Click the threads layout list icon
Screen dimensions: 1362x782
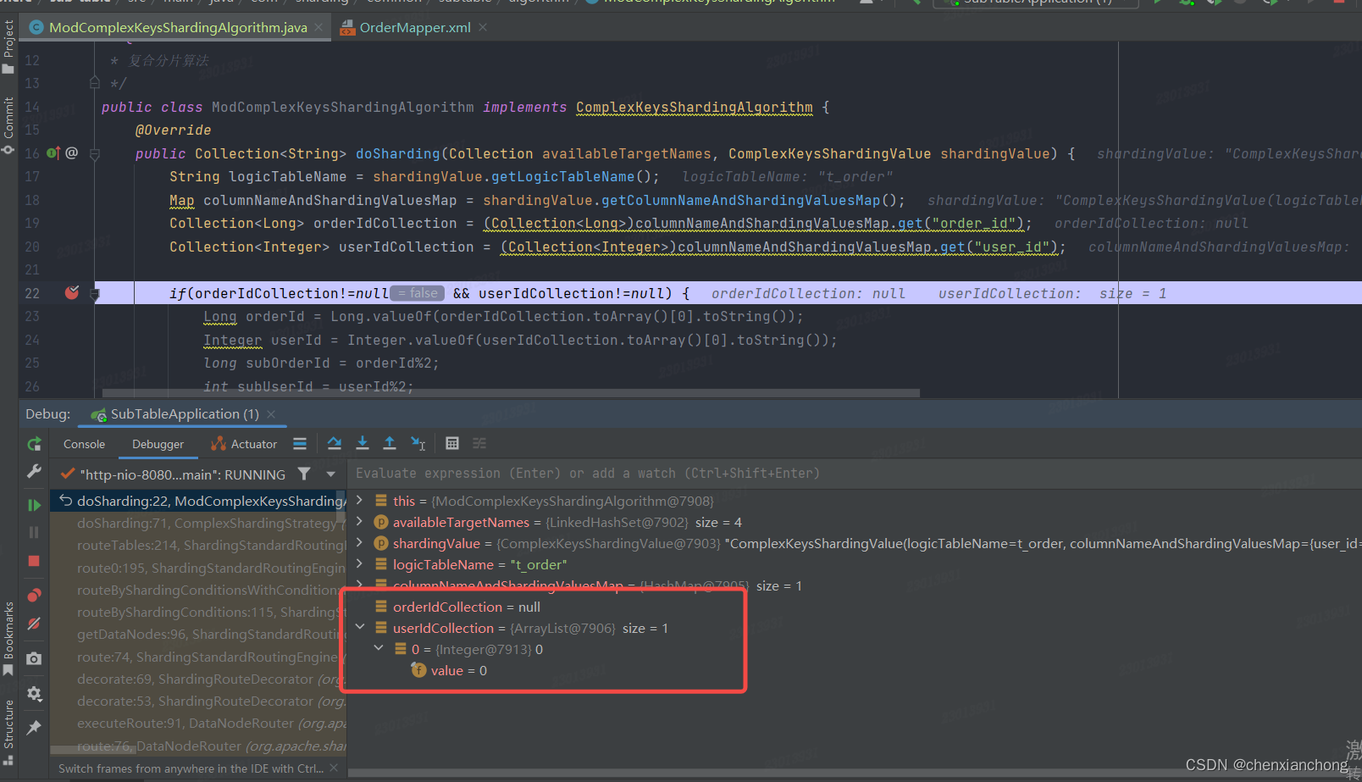tap(300, 443)
